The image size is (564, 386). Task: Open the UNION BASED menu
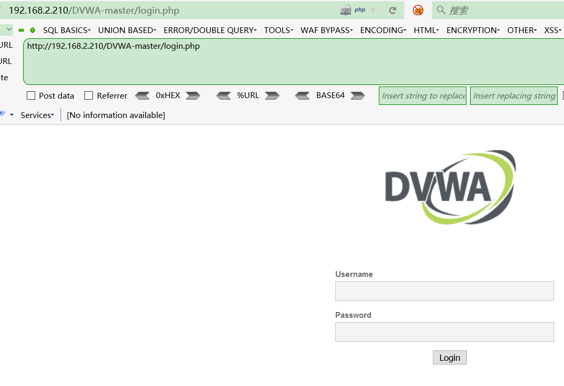pyautogui.click(x=127, y=30)
